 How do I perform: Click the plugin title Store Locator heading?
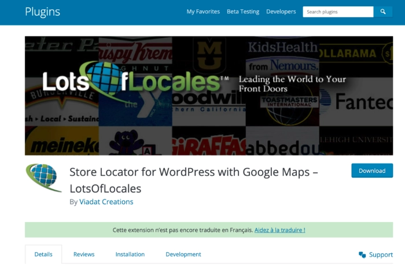click(x=194, y=180)
